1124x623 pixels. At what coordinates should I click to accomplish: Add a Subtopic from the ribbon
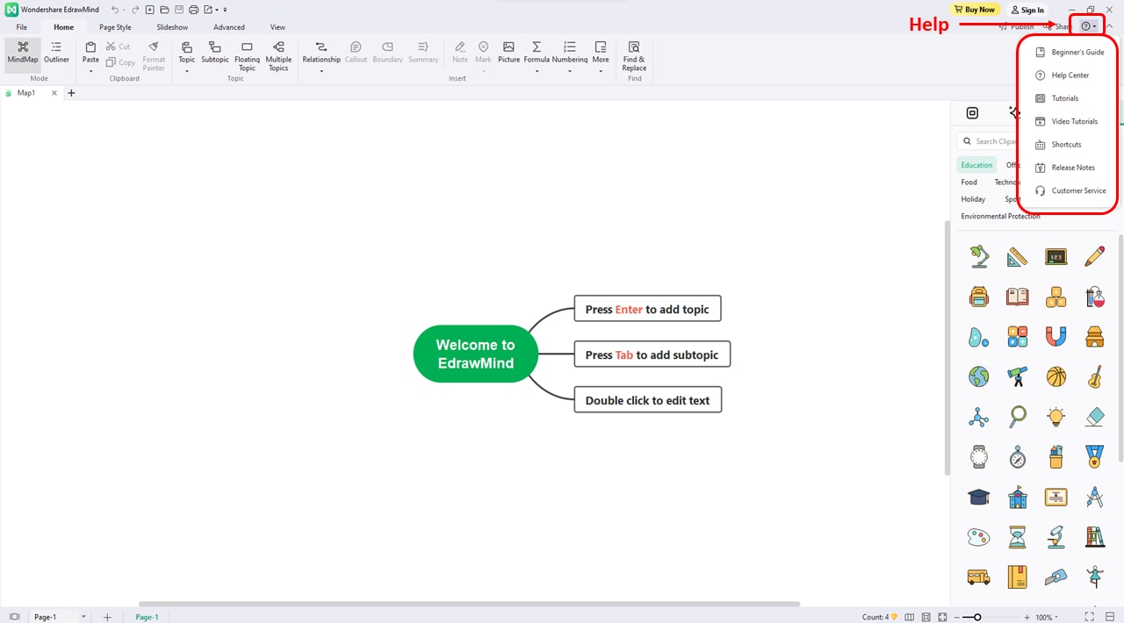click(x=215, y=53)
